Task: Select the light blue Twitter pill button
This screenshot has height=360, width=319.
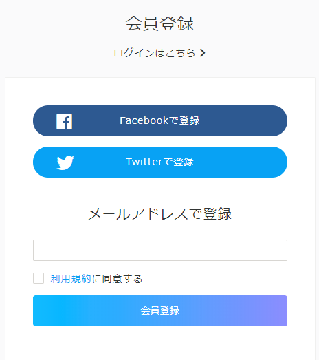Action: [160, 162]
